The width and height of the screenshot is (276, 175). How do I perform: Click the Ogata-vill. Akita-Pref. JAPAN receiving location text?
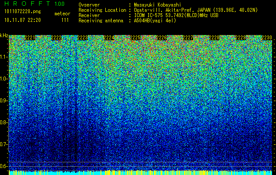[x=196, y=10]
